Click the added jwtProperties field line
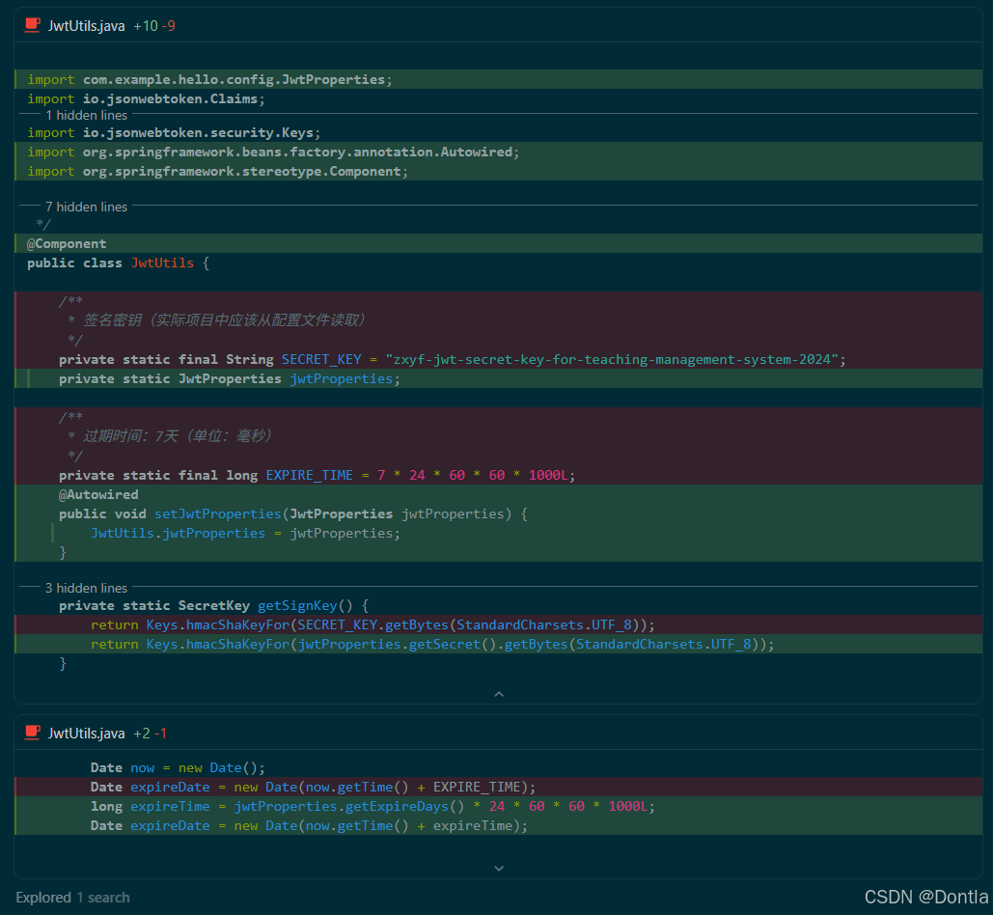 click(498, 378)
